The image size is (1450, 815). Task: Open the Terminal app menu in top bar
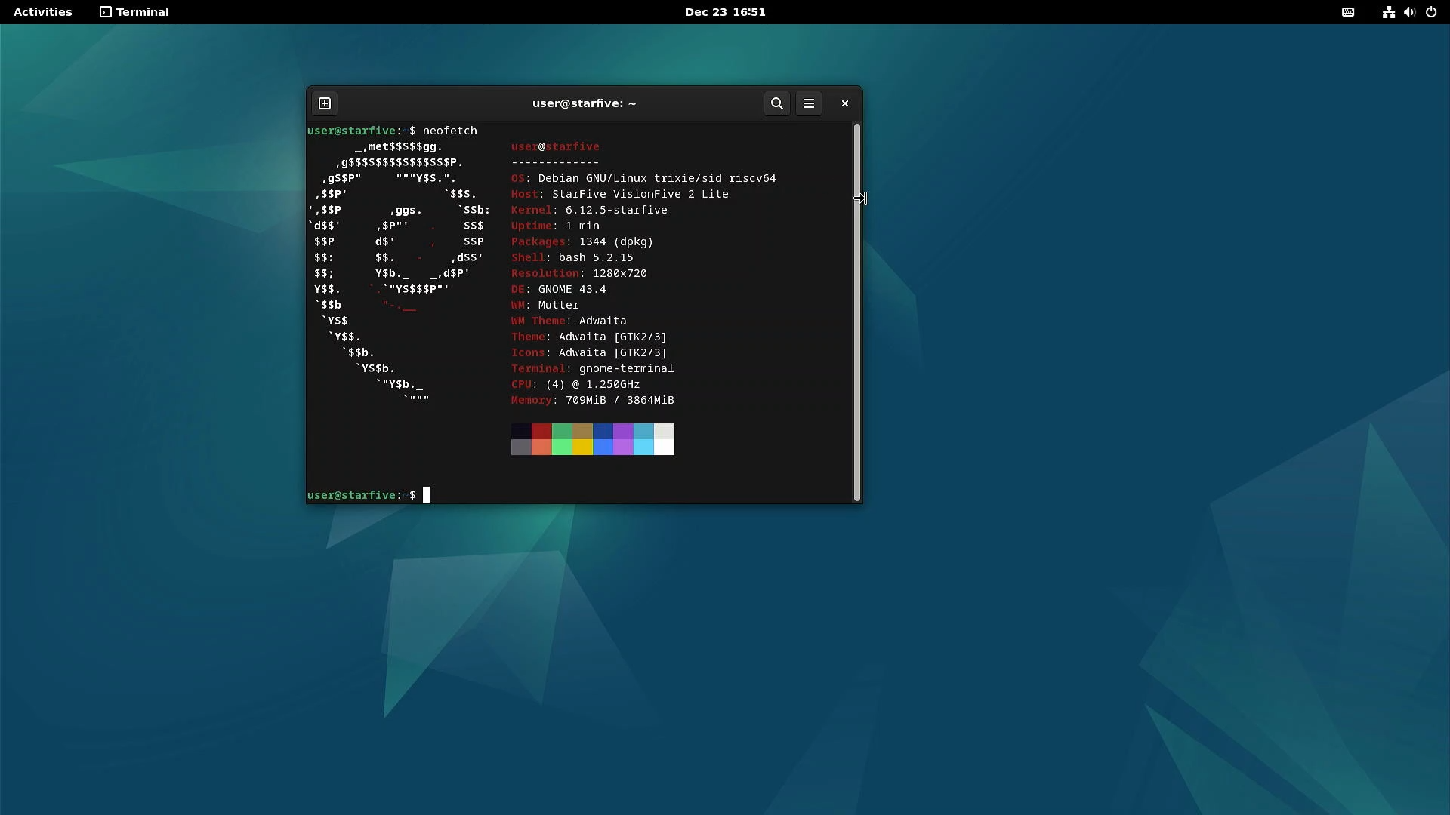[134, 12]
